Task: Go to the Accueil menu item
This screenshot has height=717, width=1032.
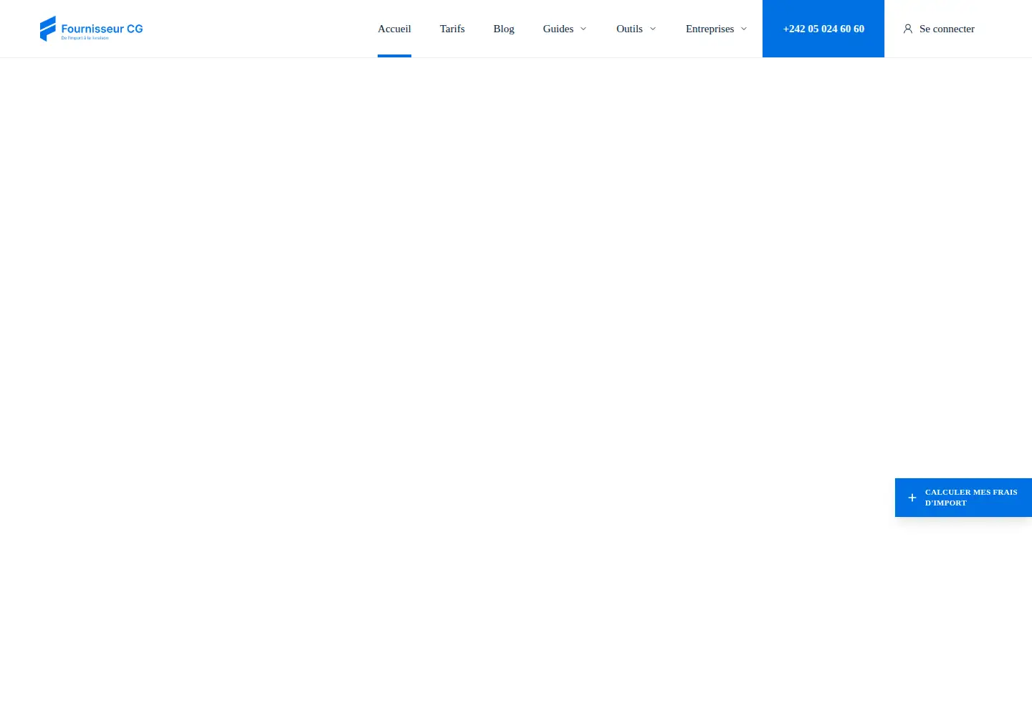Action: tap(394, 29)
